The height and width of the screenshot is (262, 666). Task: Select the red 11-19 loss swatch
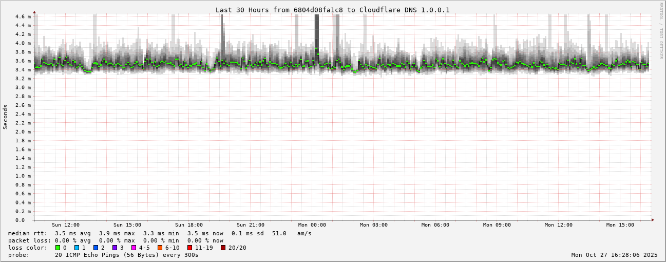tap(190, 248)
